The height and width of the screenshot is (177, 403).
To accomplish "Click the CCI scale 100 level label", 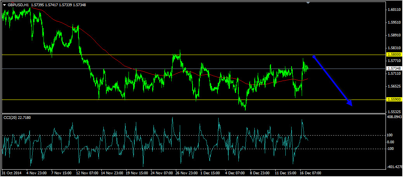I will [391, 135].
